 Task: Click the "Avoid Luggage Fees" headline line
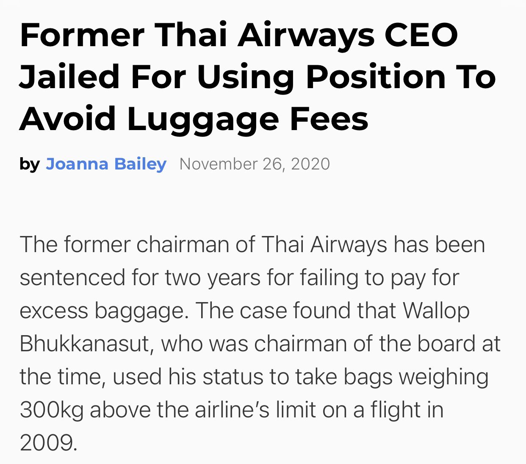194,119
